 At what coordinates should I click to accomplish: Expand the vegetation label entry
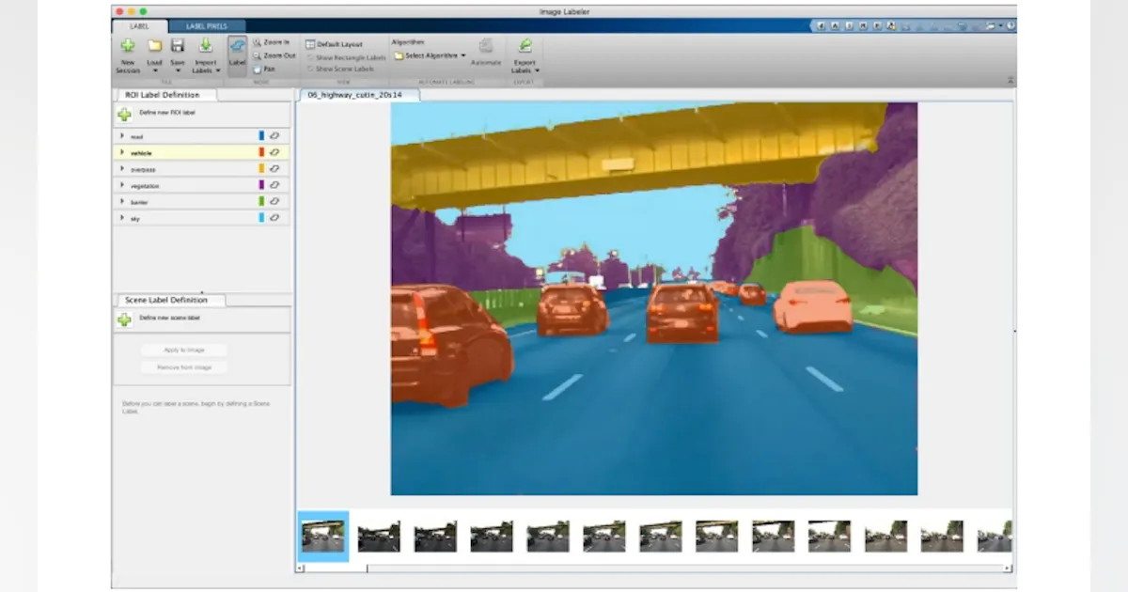click(121, 185)
